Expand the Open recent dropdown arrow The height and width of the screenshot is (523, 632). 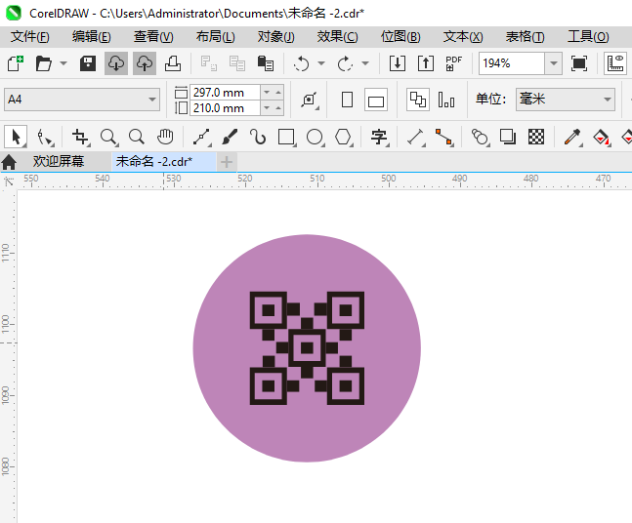click(63, 63)
